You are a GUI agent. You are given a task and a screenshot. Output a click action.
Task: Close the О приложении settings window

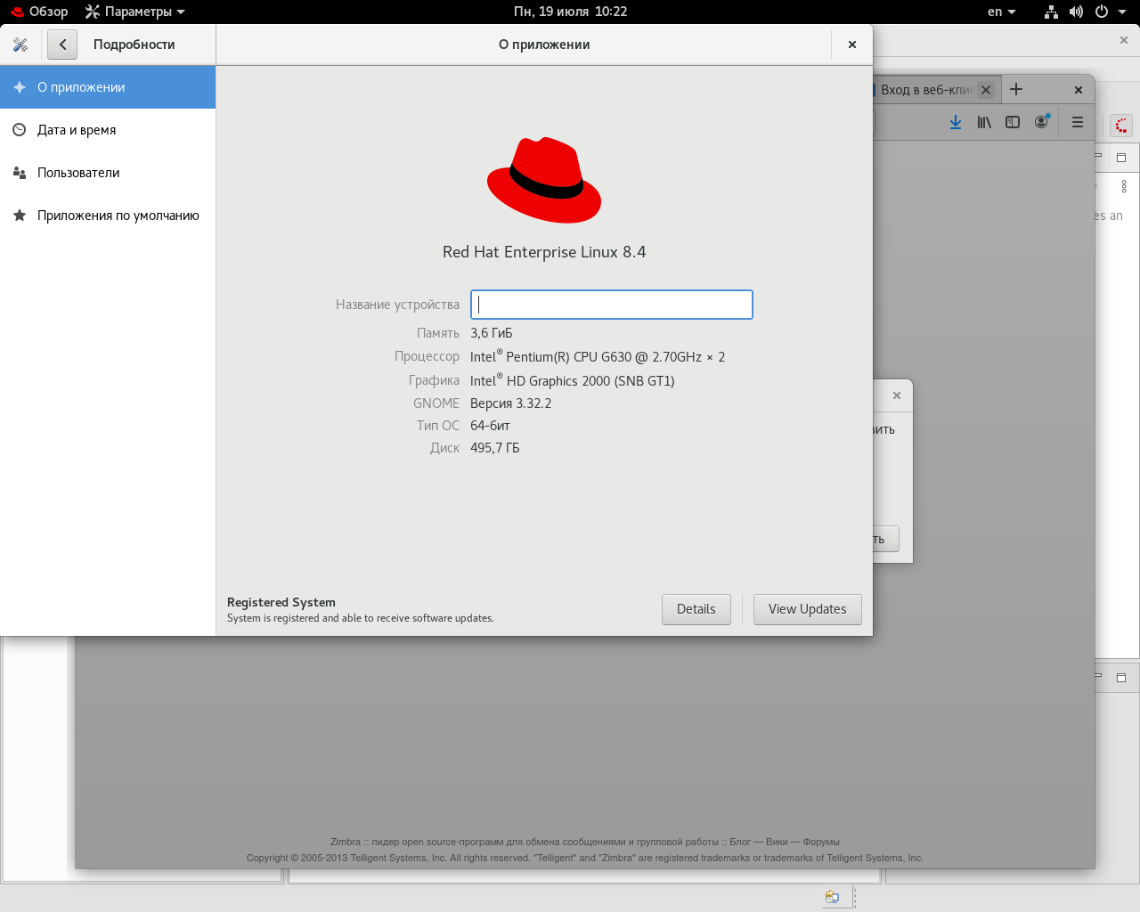pyautogui.click(x=852, y=45)
